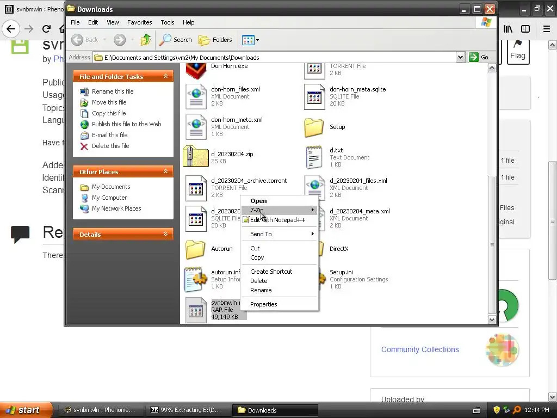Click the Forward arrow icon in Downloads toolbar
This screenshot has width=557, height=418.
[x=120, y=40]
